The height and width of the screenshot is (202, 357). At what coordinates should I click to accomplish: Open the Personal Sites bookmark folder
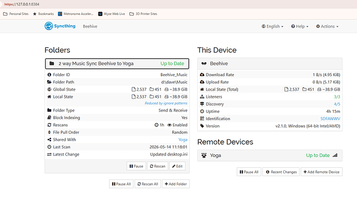click(x=16, y=13)
